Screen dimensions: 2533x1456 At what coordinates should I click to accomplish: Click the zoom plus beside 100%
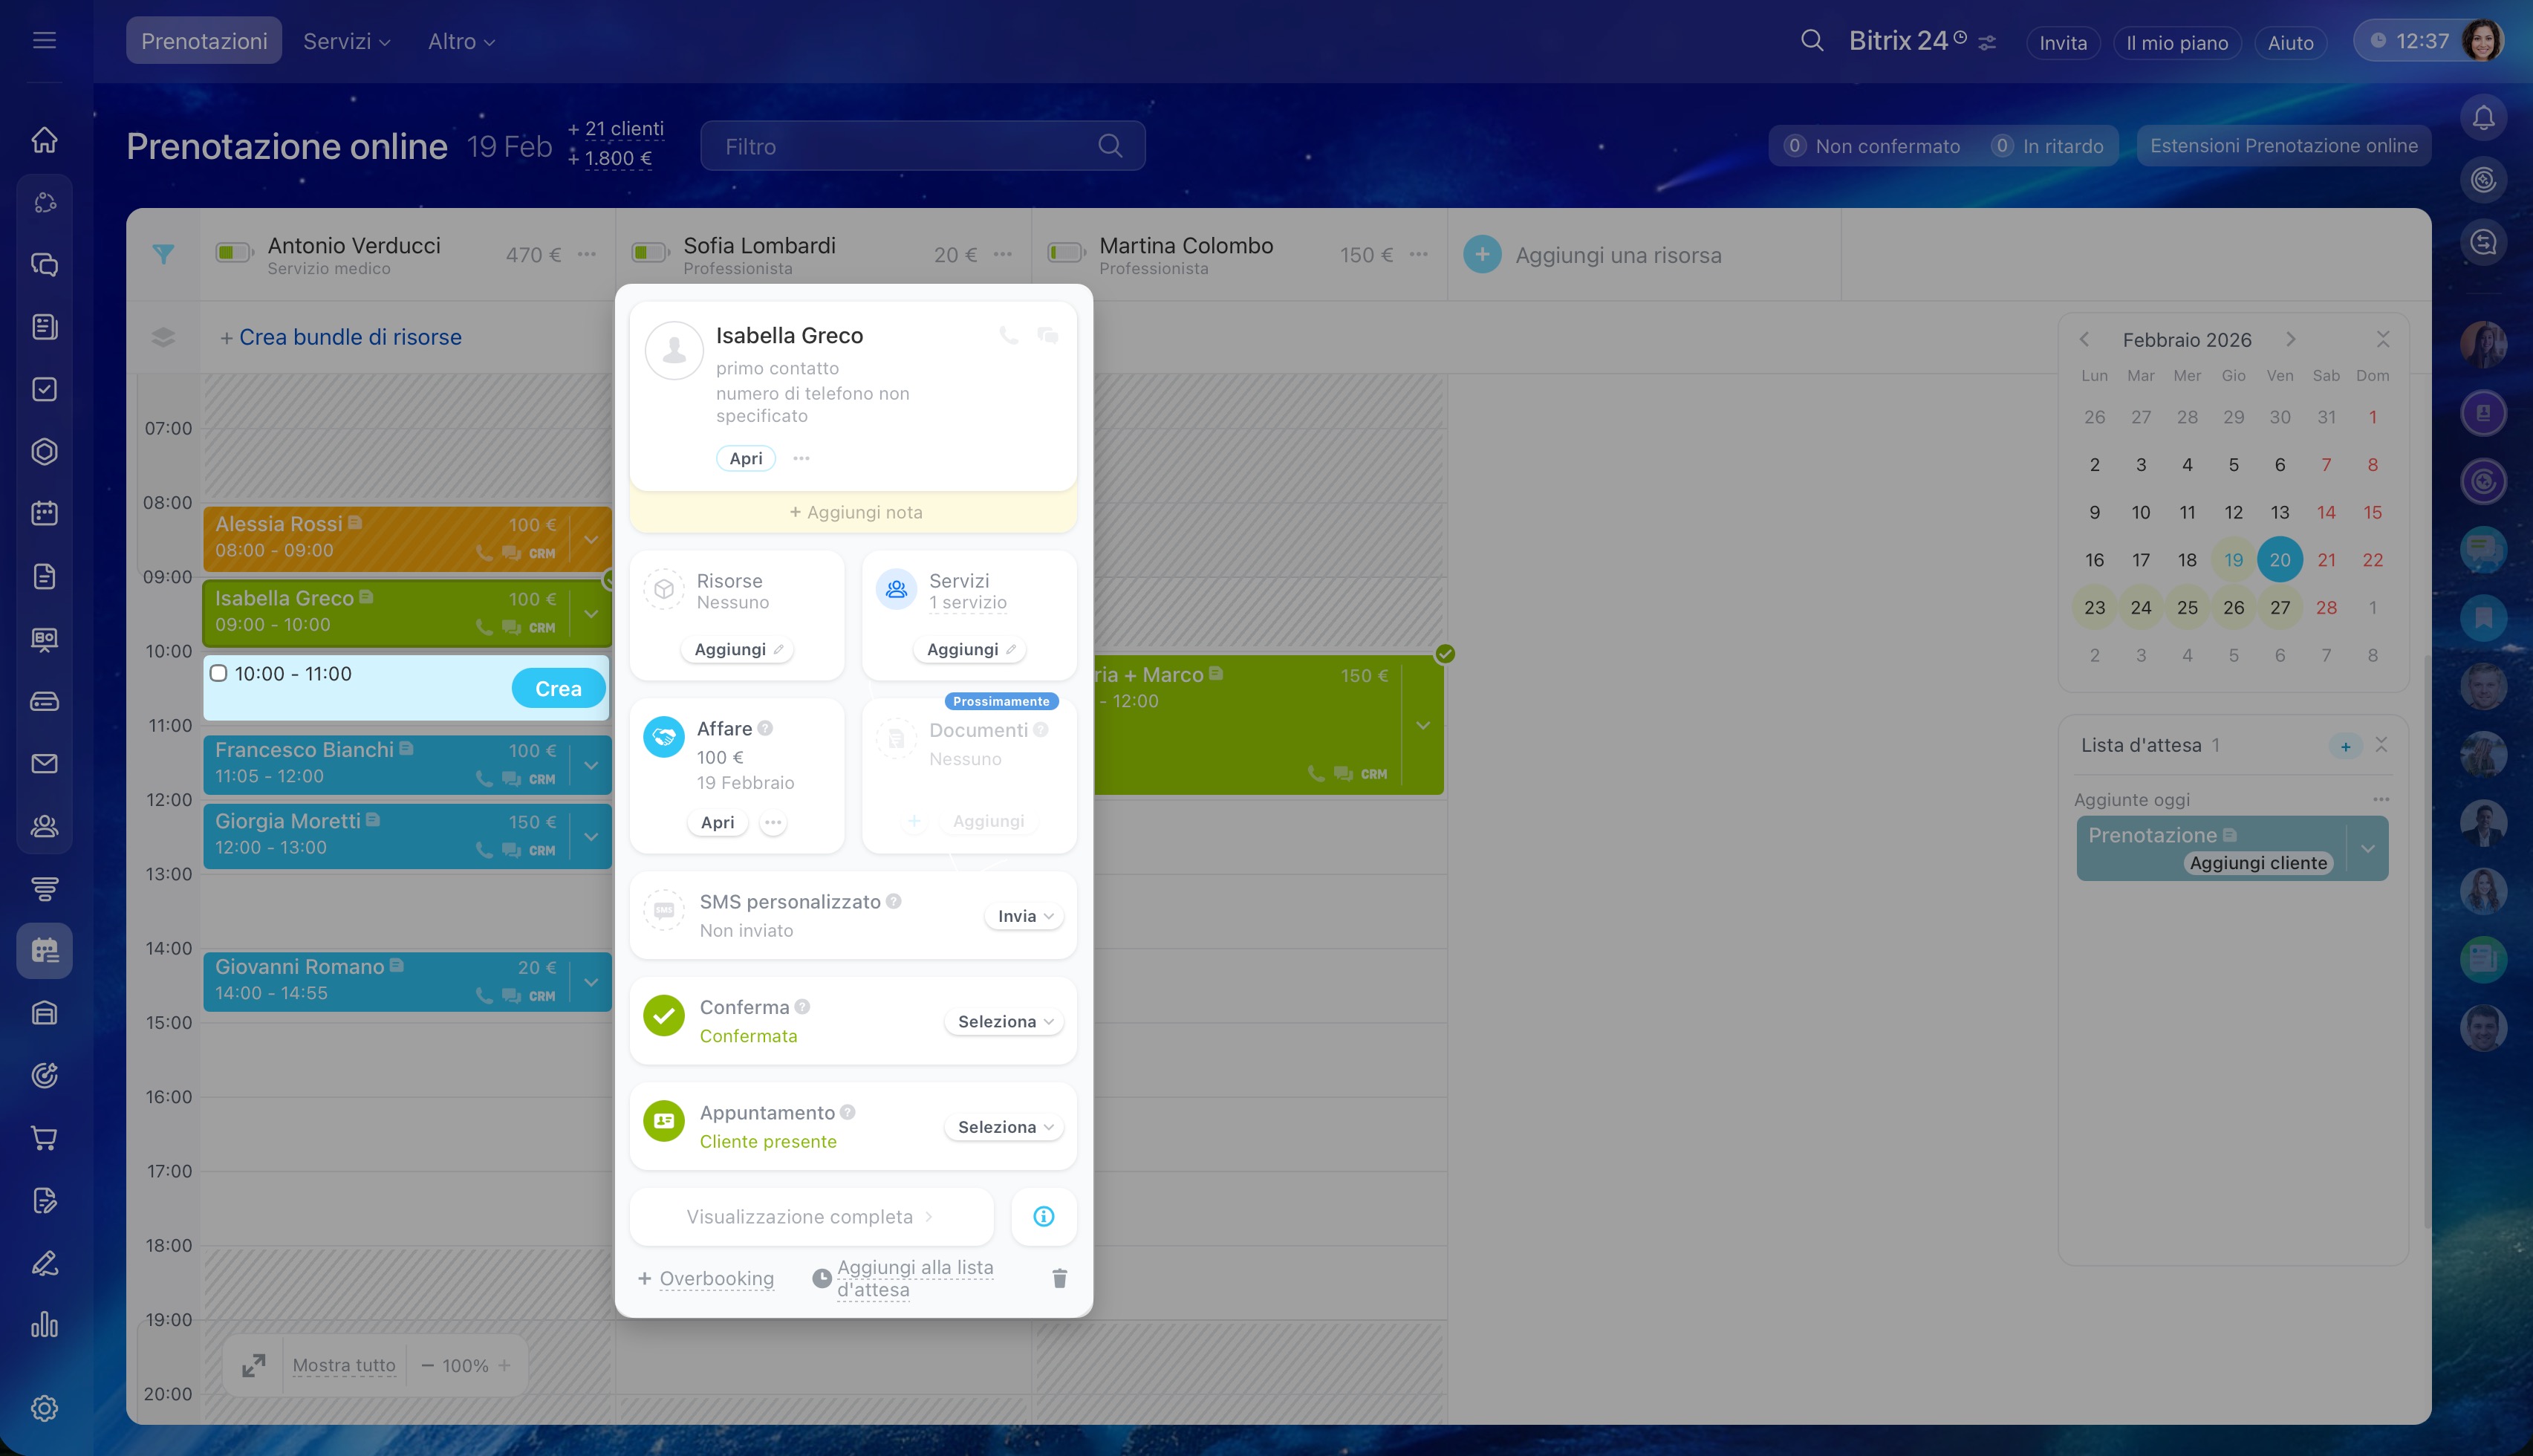tap(504, 1365)
